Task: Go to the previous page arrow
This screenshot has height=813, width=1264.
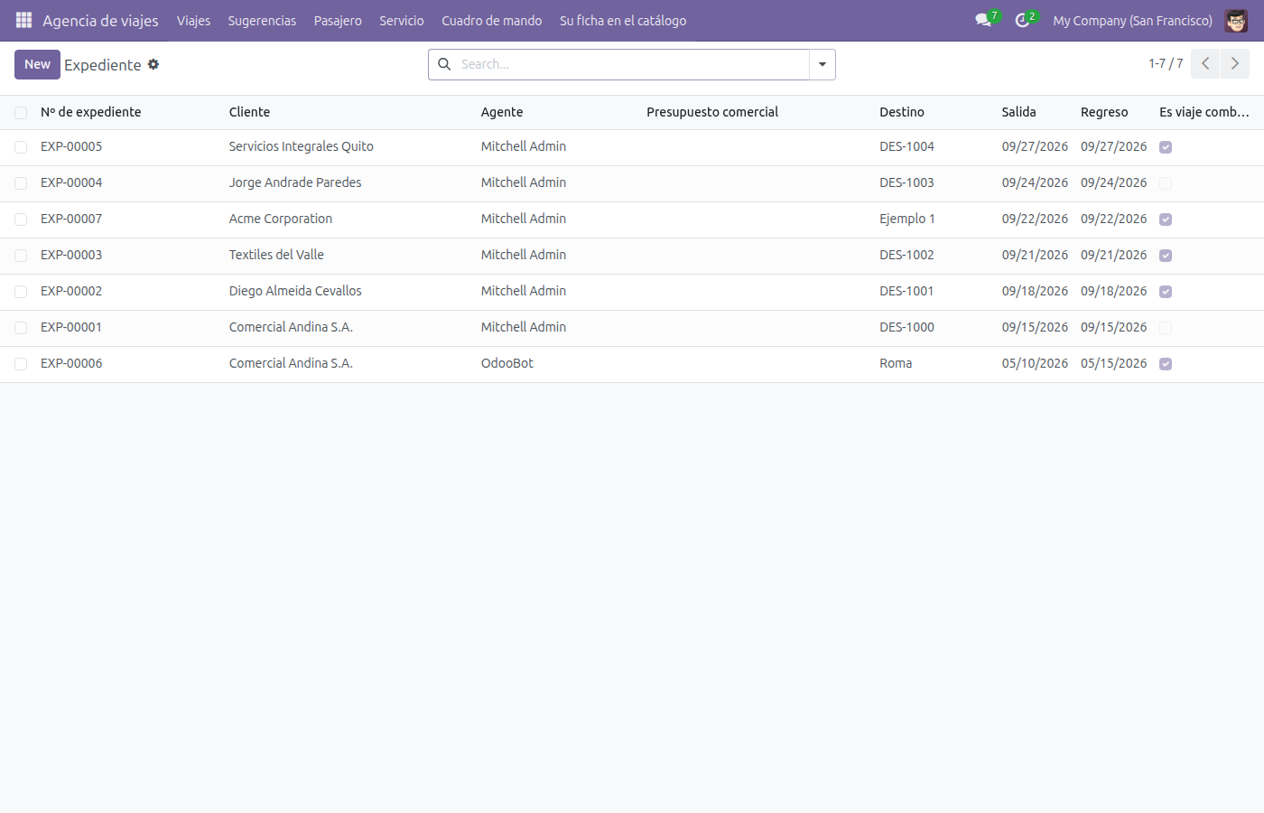Action: 1205,64
